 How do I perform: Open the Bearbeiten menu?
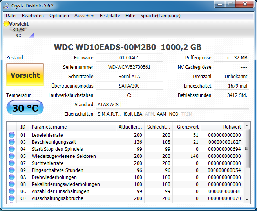click(33, 16)
